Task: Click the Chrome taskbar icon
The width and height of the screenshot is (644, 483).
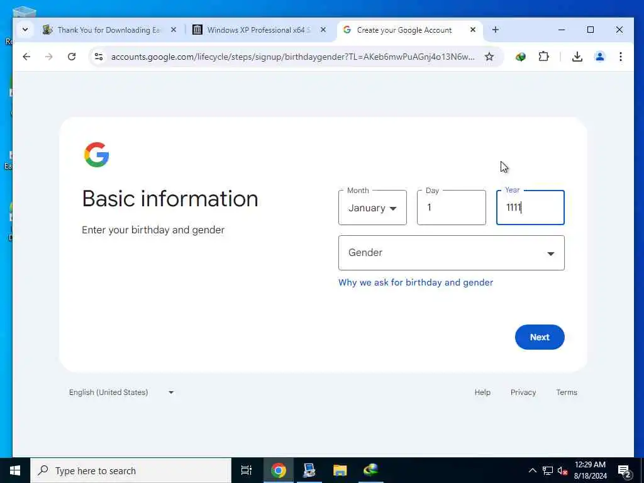Action: coord(278,470)
